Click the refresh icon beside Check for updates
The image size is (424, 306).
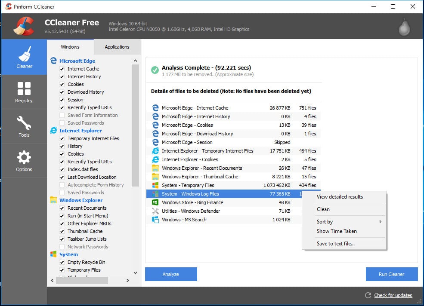tap(368, 295)
